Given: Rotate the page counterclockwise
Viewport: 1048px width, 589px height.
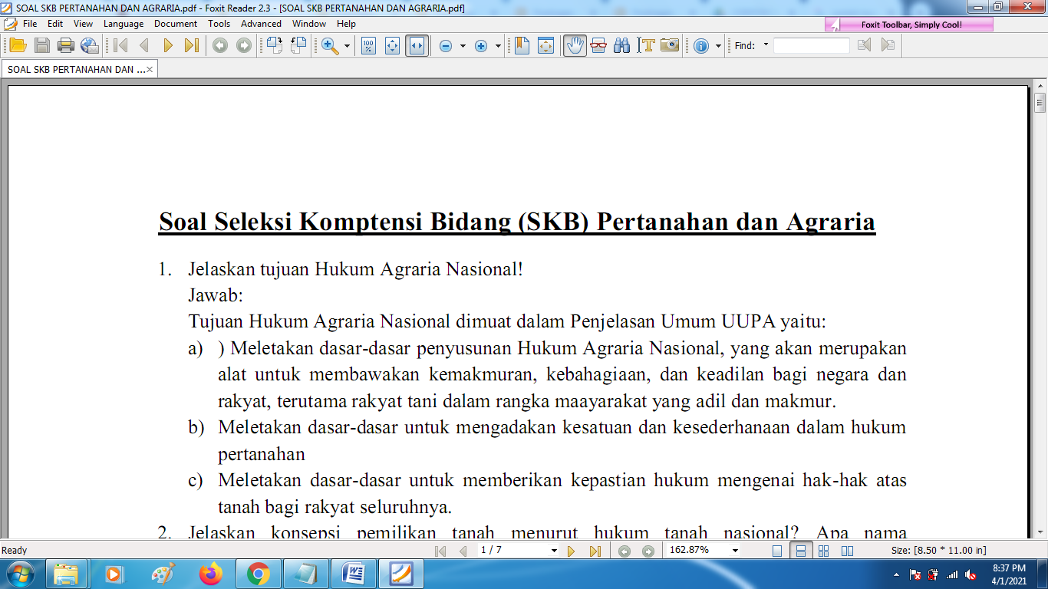Looking at the screenshot, I should (x=298, y=45).
